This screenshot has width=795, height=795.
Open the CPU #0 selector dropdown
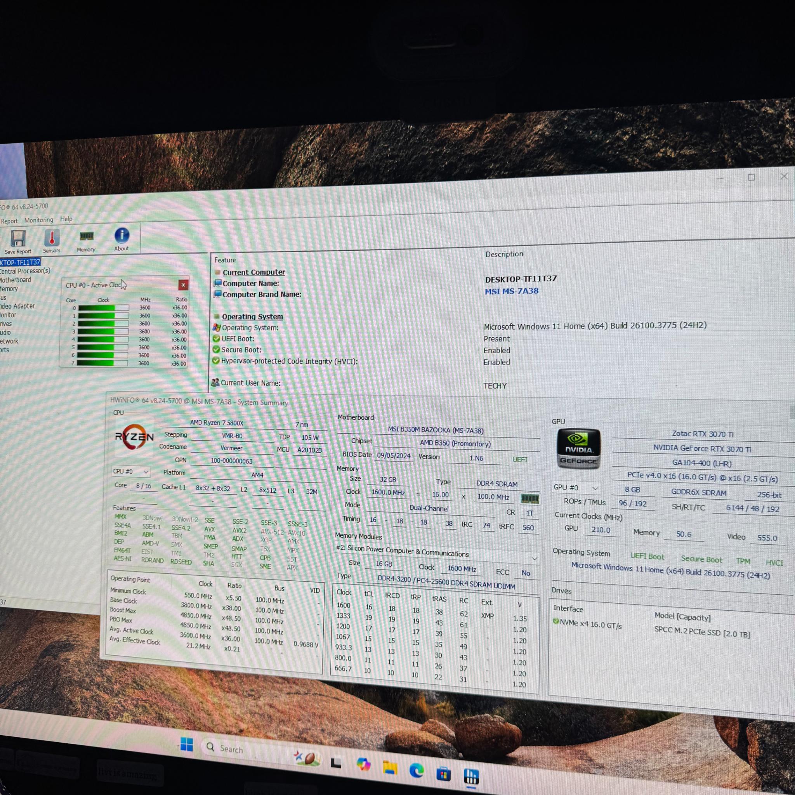point(130,472)
